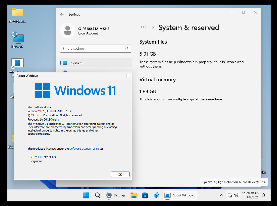
Task: Open File Explorer from taskbar
Action: coord(133,195)
